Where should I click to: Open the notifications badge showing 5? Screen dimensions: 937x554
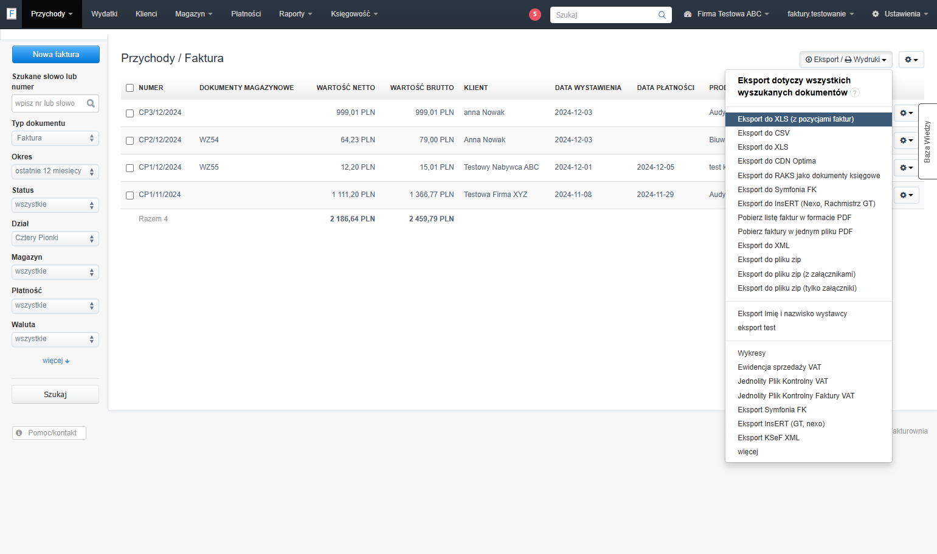535,15
